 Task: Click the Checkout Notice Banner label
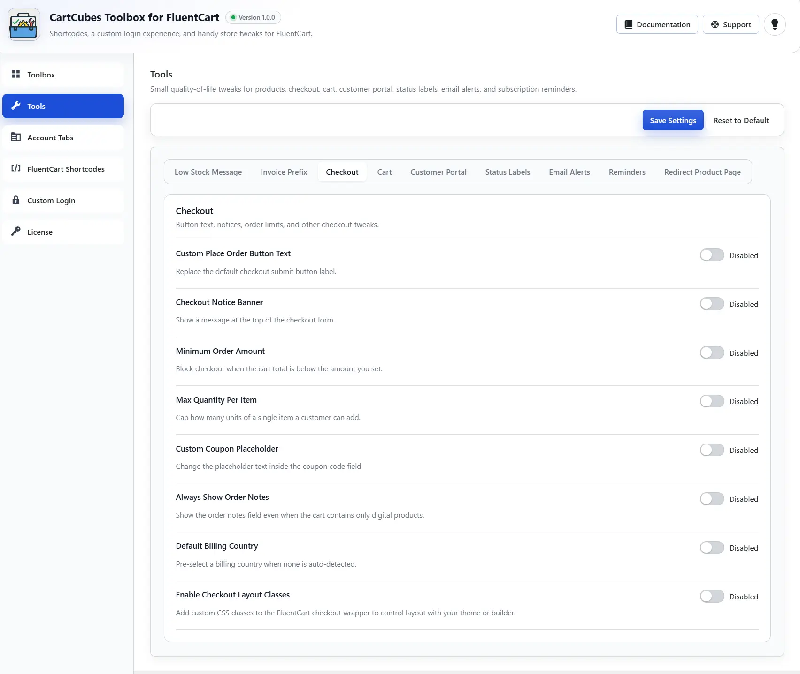coord(219,302)
